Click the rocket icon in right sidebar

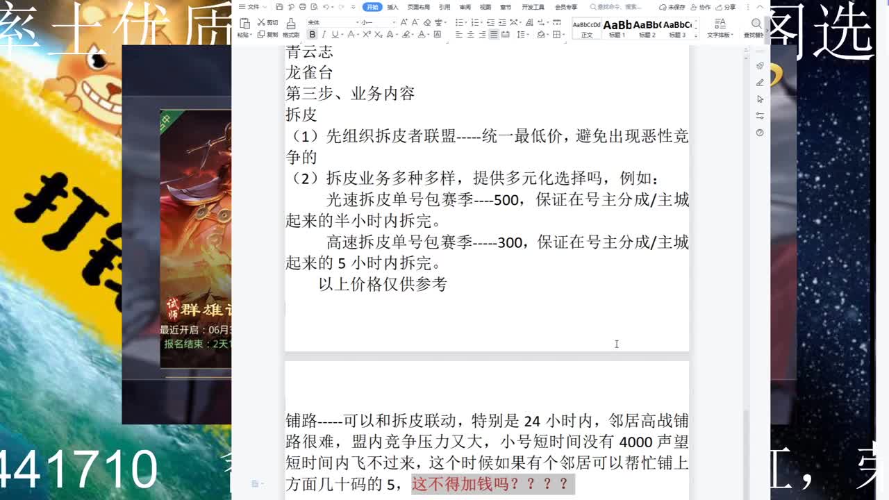coord(760,66)
